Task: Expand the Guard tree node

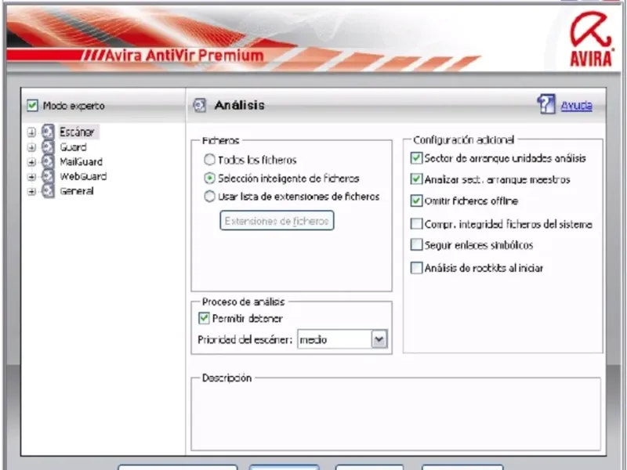Action: click(31, 147)
